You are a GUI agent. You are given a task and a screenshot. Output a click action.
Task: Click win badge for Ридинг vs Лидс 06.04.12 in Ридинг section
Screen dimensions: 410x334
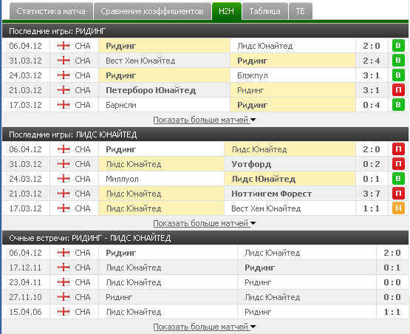(x=398, y=46)
